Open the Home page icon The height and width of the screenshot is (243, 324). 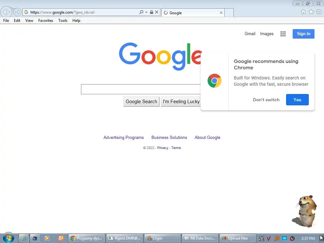coord(303,12)
